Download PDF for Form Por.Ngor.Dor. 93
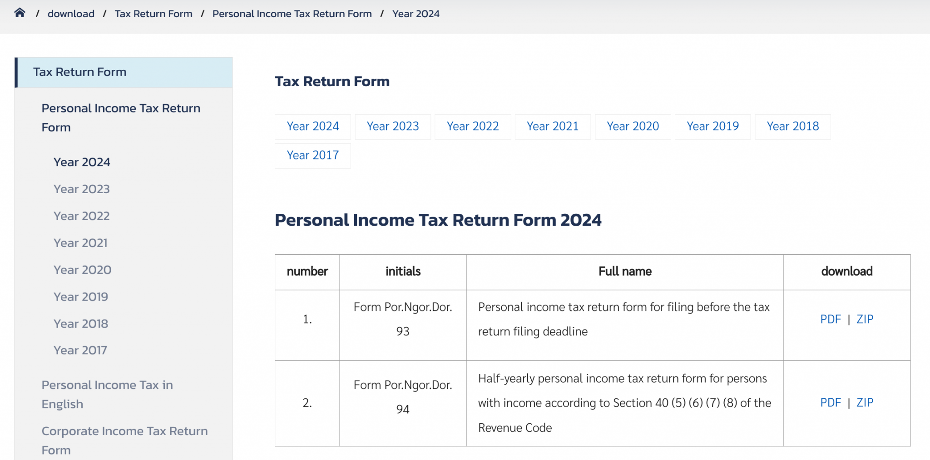The width and height of the screenshot is (930, 460). 831,320
